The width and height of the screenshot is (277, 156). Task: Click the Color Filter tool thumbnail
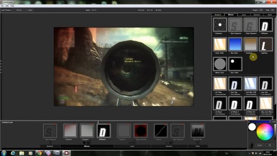[x=220, y=44]
